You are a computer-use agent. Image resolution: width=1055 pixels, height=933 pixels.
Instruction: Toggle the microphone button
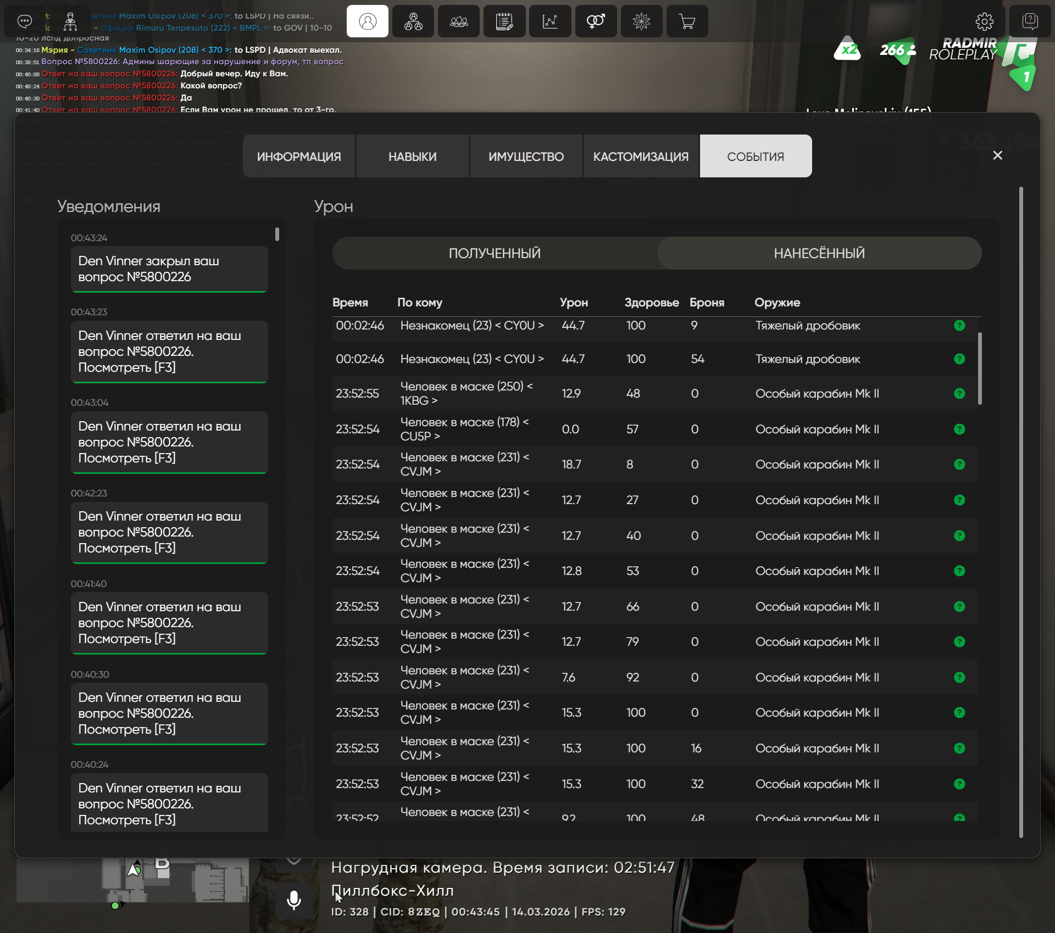point(294,900)
